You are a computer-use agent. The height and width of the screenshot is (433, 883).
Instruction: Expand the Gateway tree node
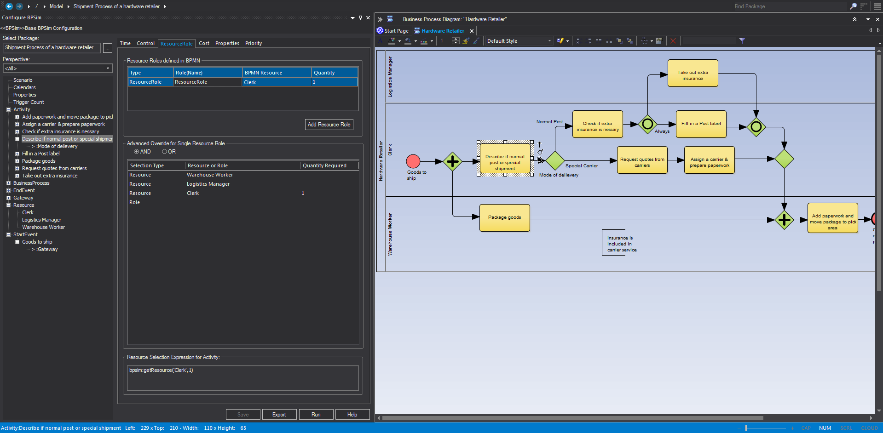pos(8,198)
